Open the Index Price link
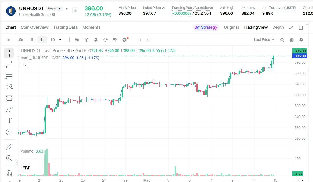Viewport: 313px width, 182px height. (x=153, y=8)
